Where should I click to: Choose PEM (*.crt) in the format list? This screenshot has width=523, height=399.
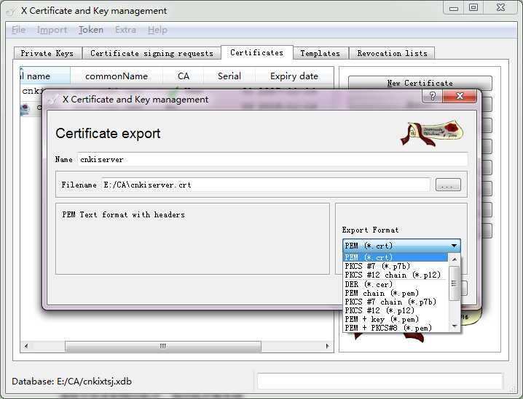(396, 257)
